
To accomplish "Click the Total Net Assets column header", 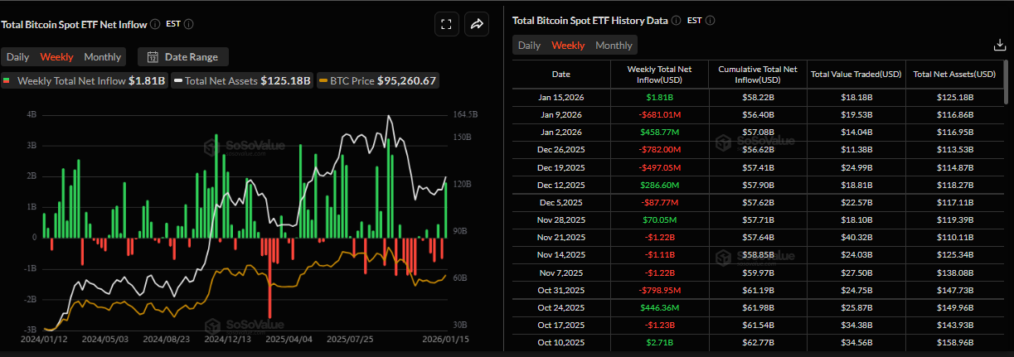I will click(954, 74).
